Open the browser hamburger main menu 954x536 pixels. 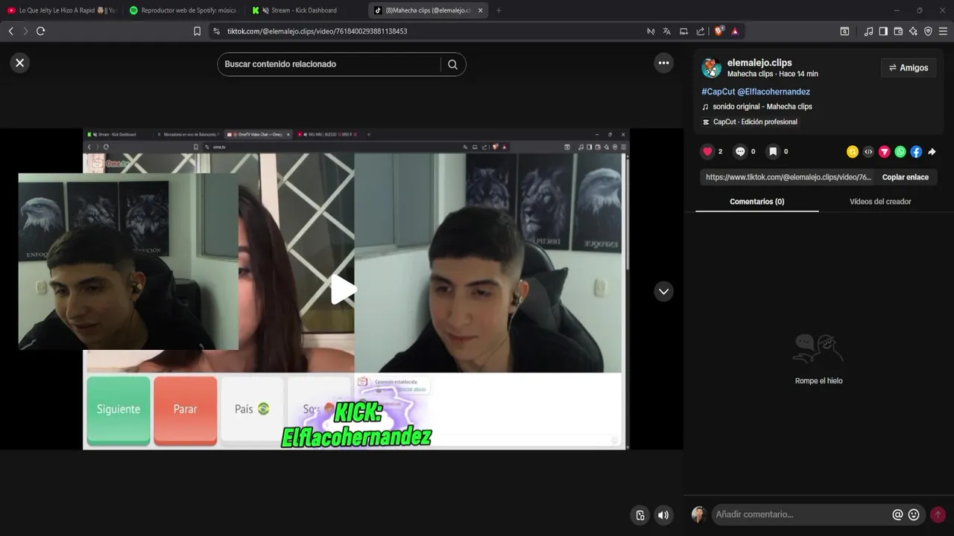tap(943, 31)
